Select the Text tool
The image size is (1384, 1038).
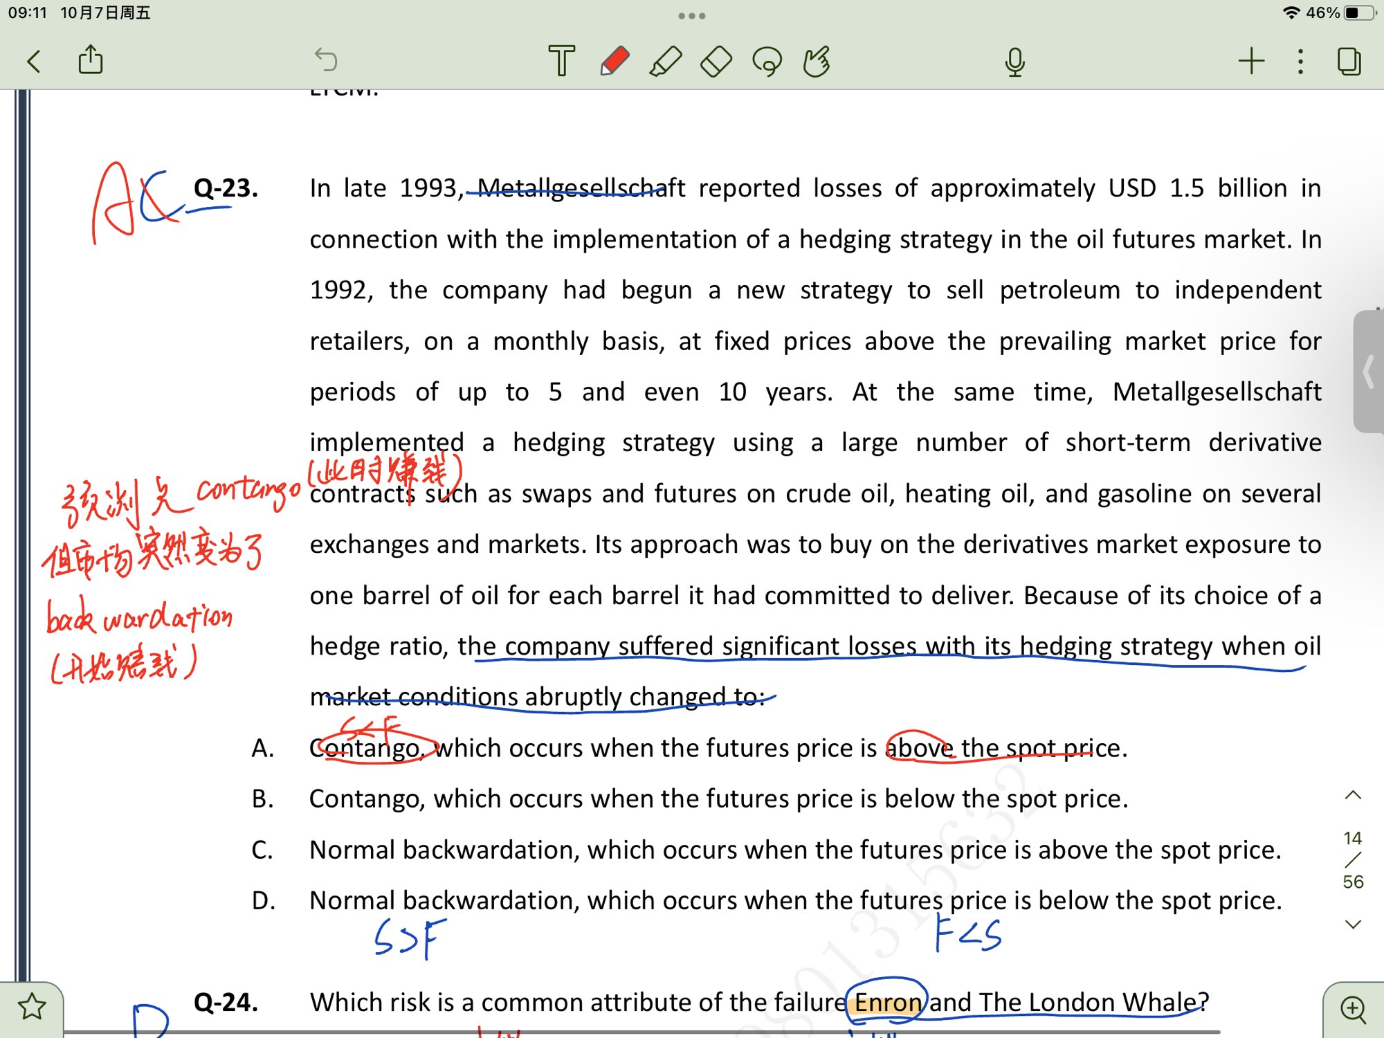tap(561, 61)
